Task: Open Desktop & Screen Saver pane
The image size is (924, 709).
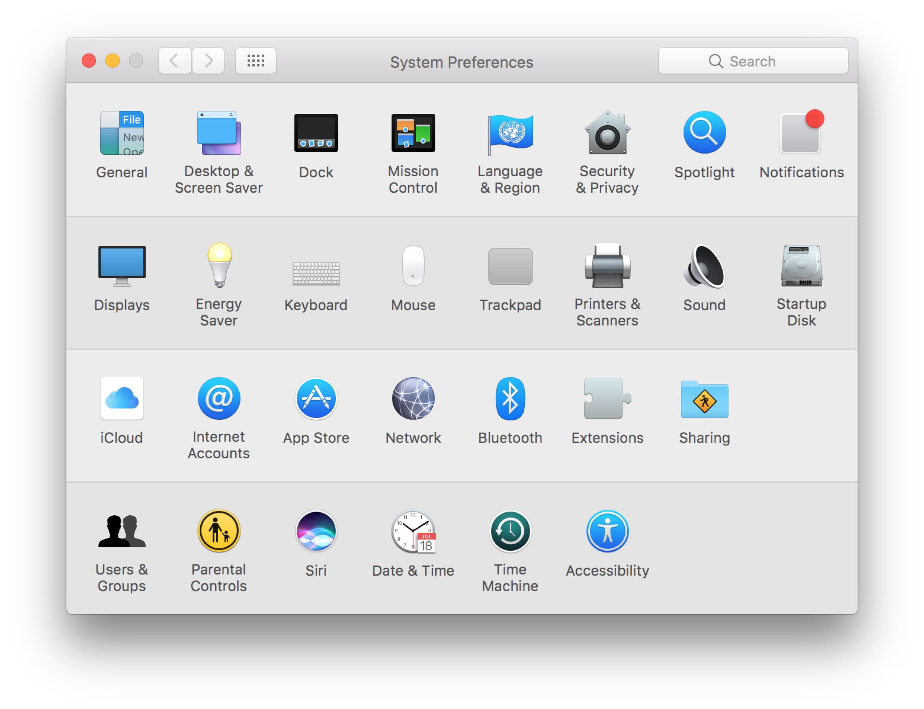Action: coord(219,133)
